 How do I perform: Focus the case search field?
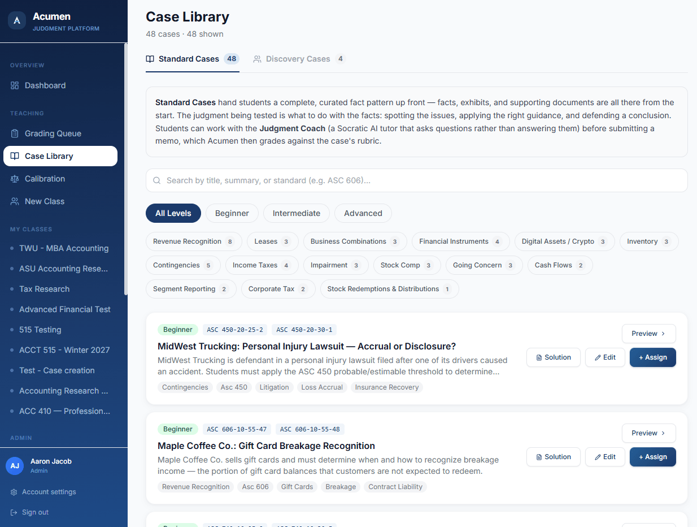coord(417,180)
